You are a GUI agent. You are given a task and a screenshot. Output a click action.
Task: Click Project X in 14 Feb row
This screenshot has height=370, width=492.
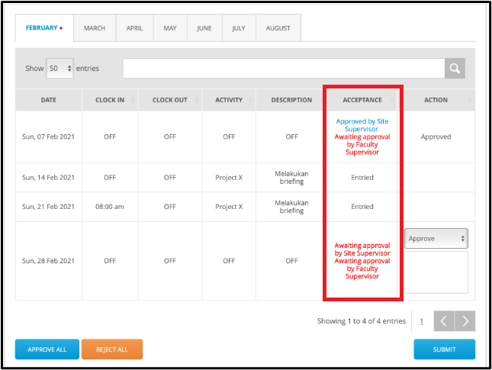coord(229,177)
